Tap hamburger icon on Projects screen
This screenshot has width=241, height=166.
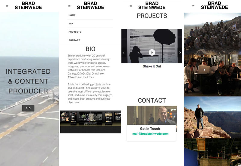click(x=131, y=6)
